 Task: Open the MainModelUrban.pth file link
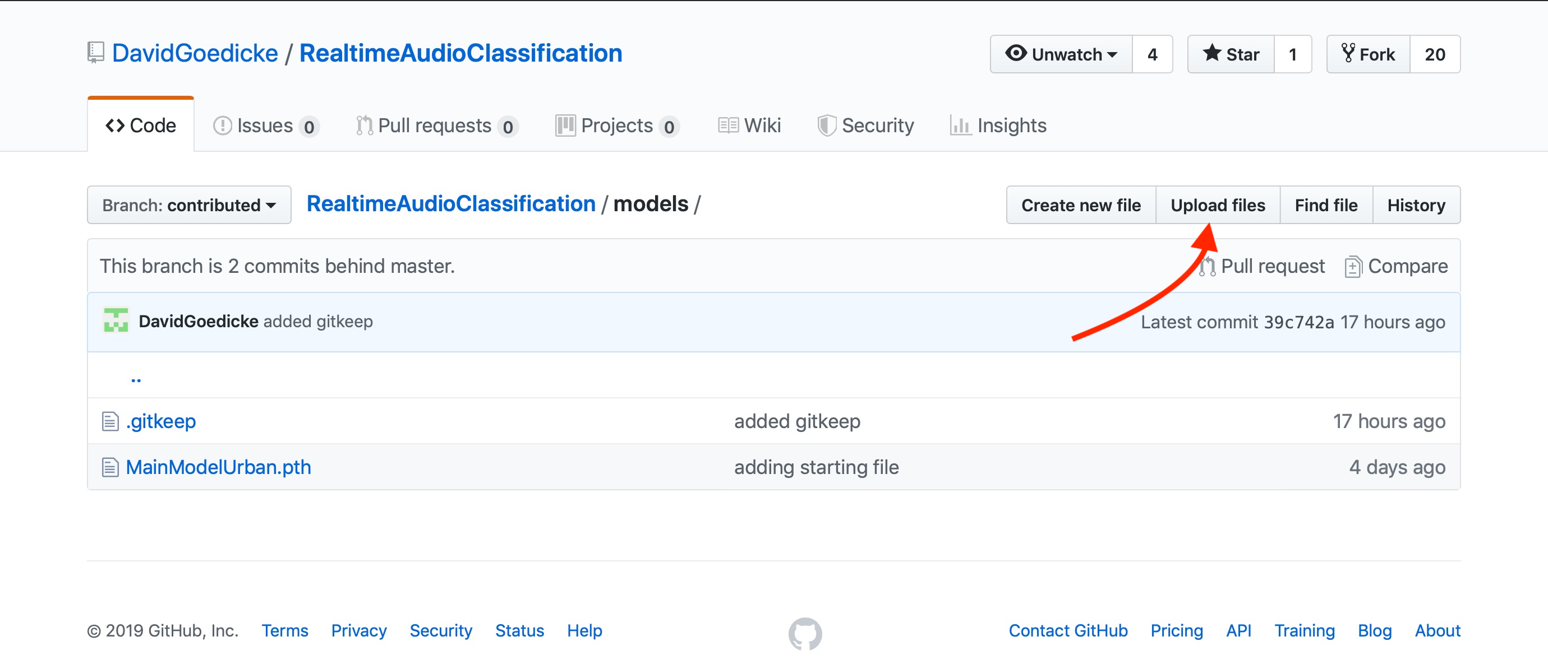(218, 467)
